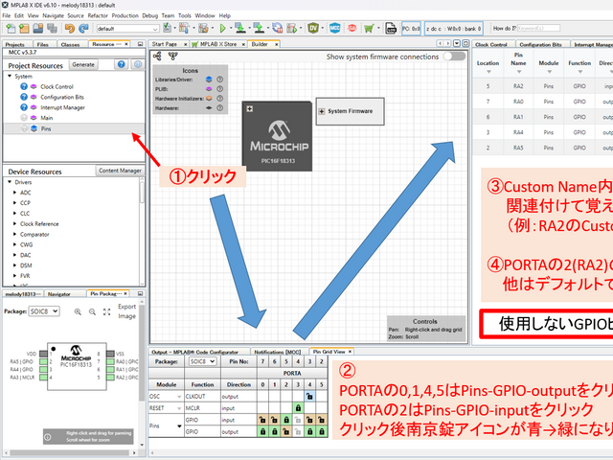Toggle GPIO input lock for PORTA 0
613x460 pixels.
(x=262, y=420)
